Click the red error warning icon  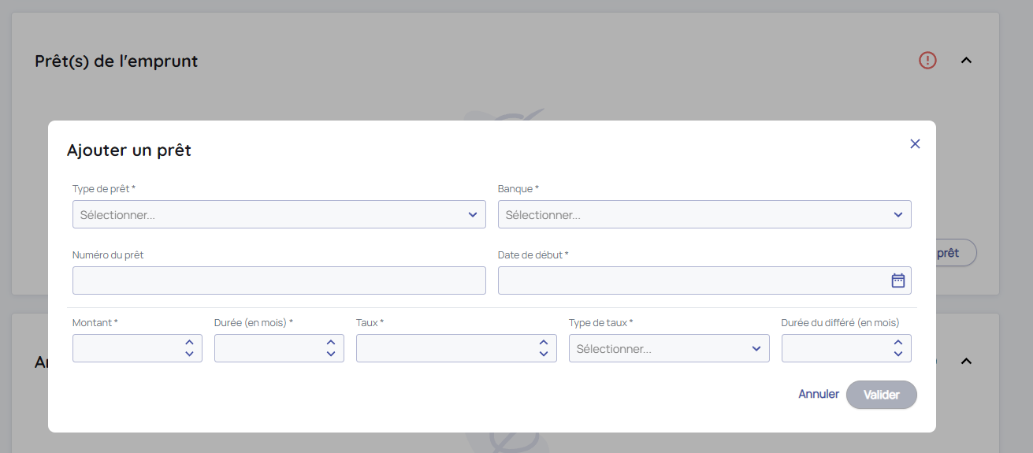pos(927,60)
